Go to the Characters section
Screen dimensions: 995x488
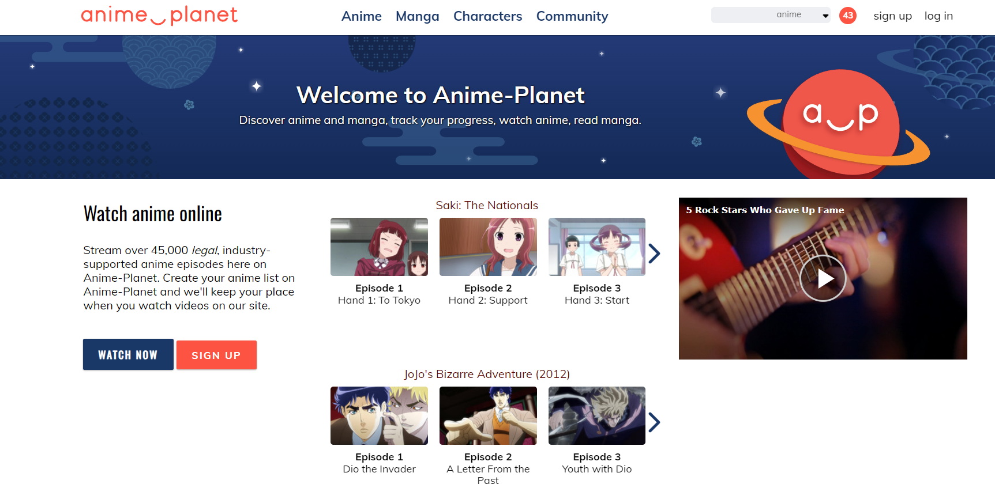pyautogui.click(x=487, y=16)
